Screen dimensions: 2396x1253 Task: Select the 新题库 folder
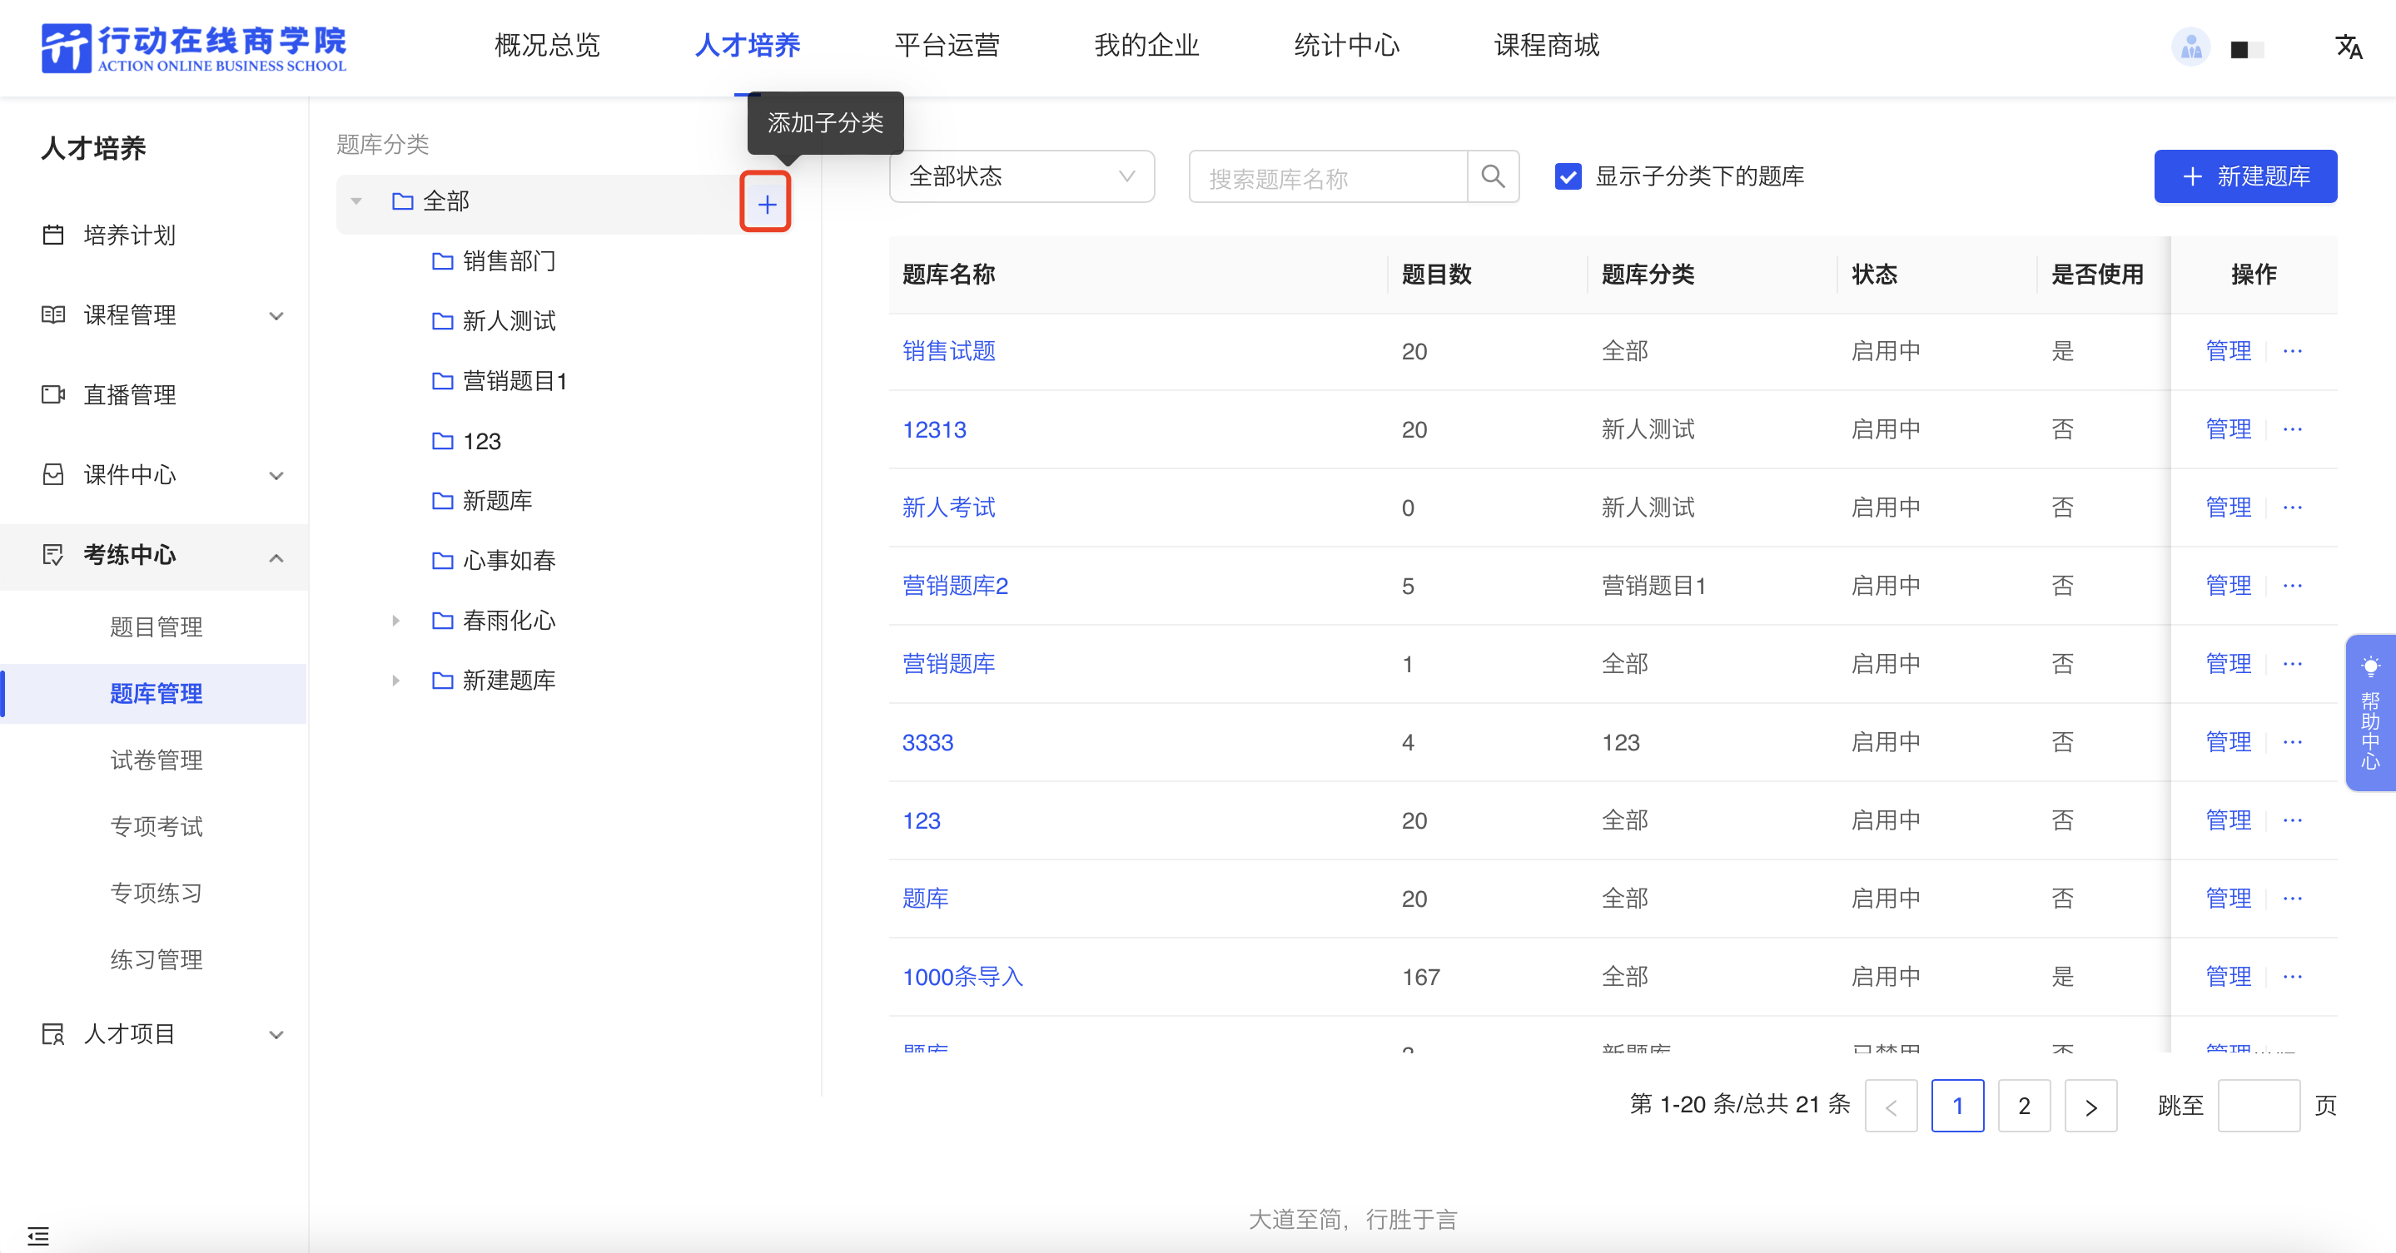483,501
